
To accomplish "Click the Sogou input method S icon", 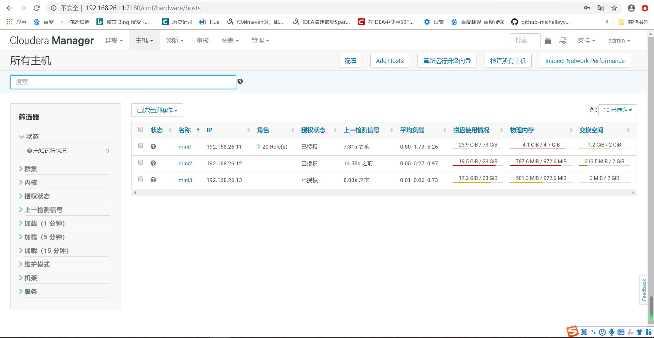I will click(x=573, y=332).
